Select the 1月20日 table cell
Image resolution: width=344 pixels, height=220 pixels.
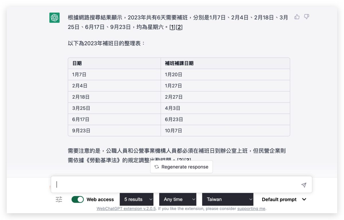tap(225, 74)
